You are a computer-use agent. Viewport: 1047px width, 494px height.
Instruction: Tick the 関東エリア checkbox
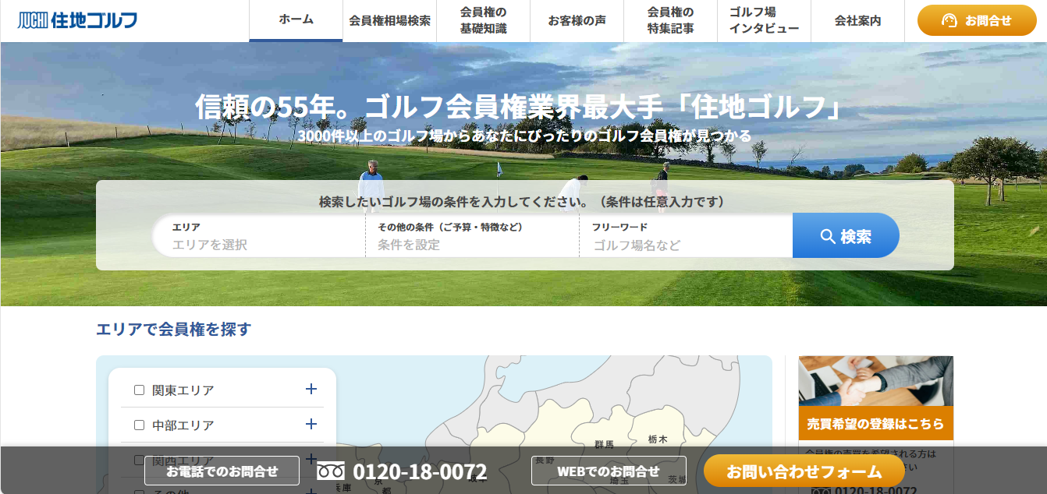pyautogui.click(x=140, y=390)
